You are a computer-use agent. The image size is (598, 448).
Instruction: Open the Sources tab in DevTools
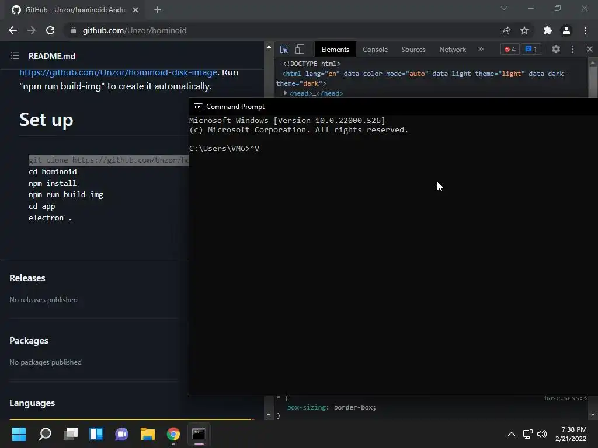(x=413, y=50)
